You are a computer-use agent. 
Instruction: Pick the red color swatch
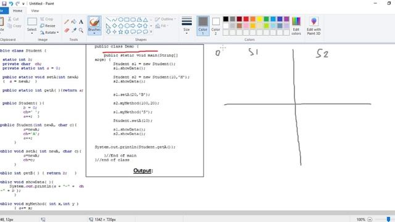tap(246, 19)
